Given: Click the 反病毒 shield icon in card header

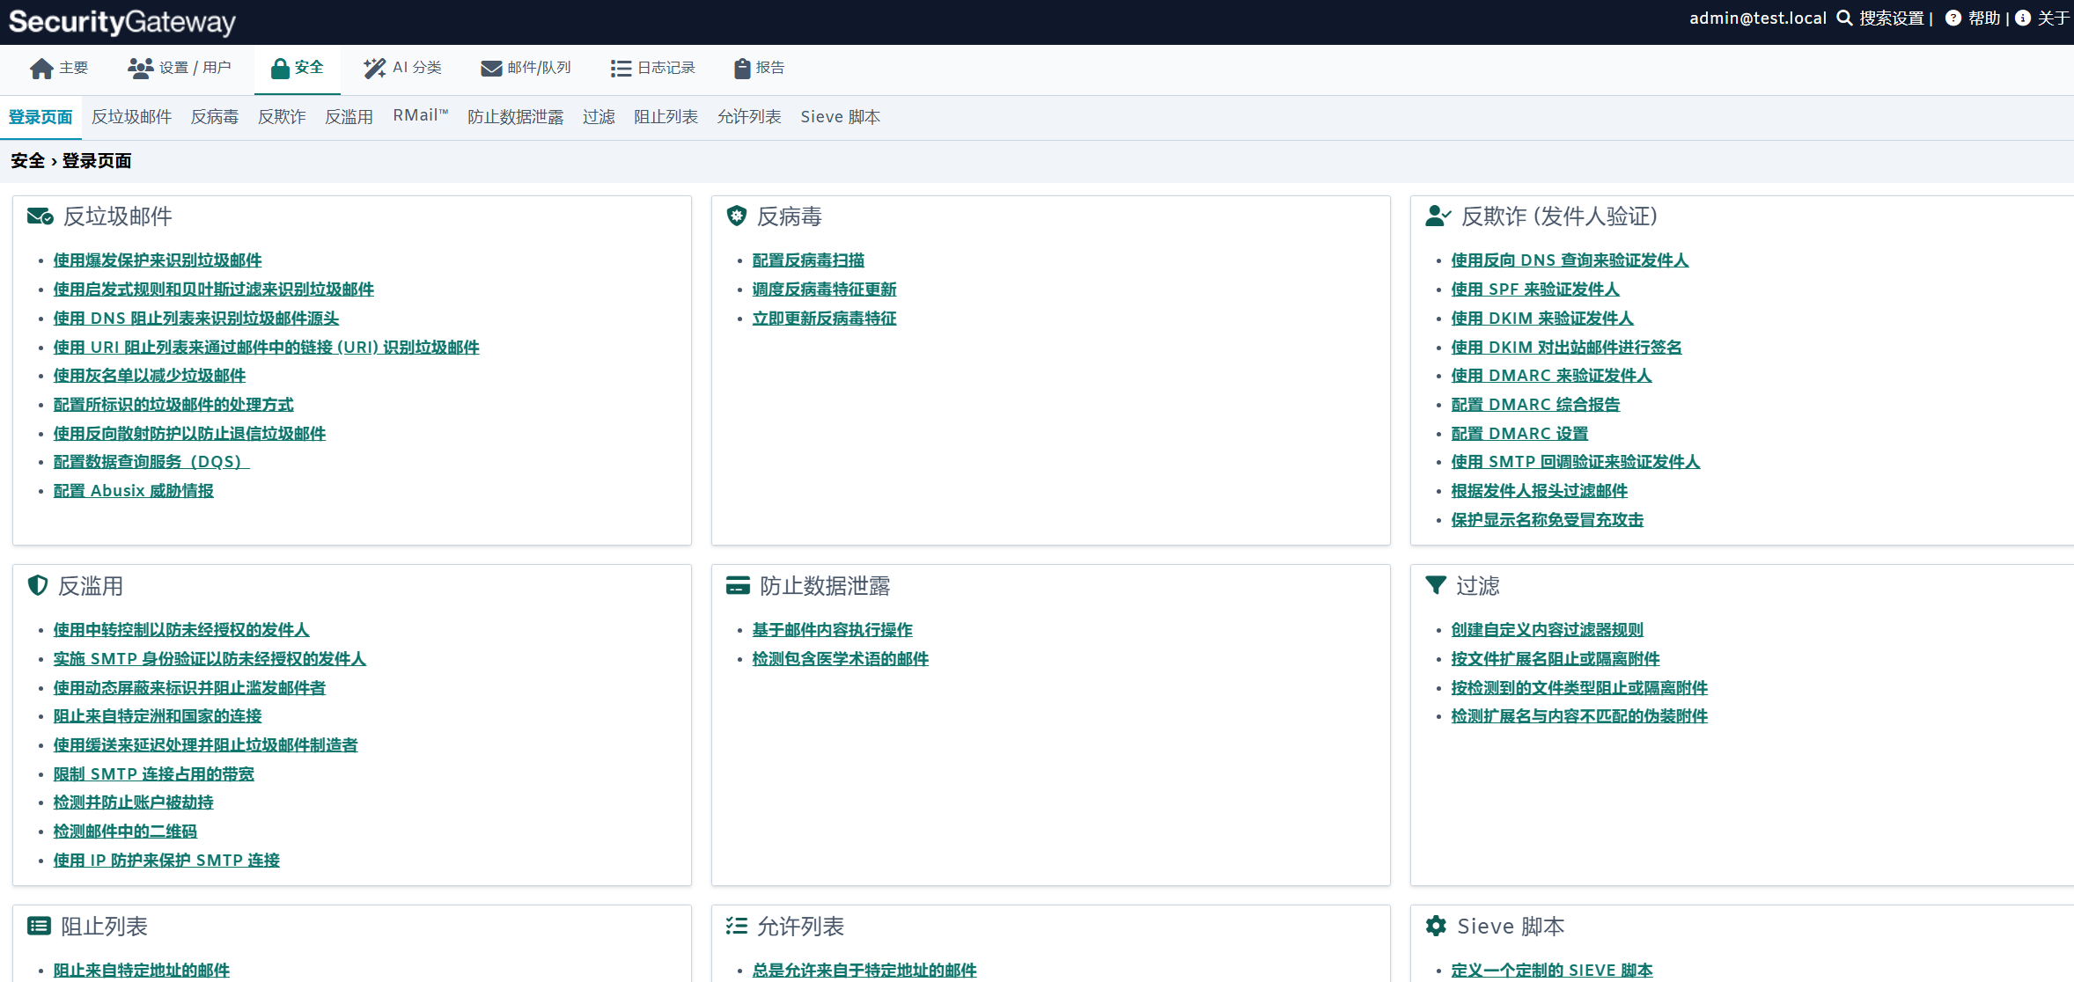Looking at the screenshot, I should tap(737, 216).
